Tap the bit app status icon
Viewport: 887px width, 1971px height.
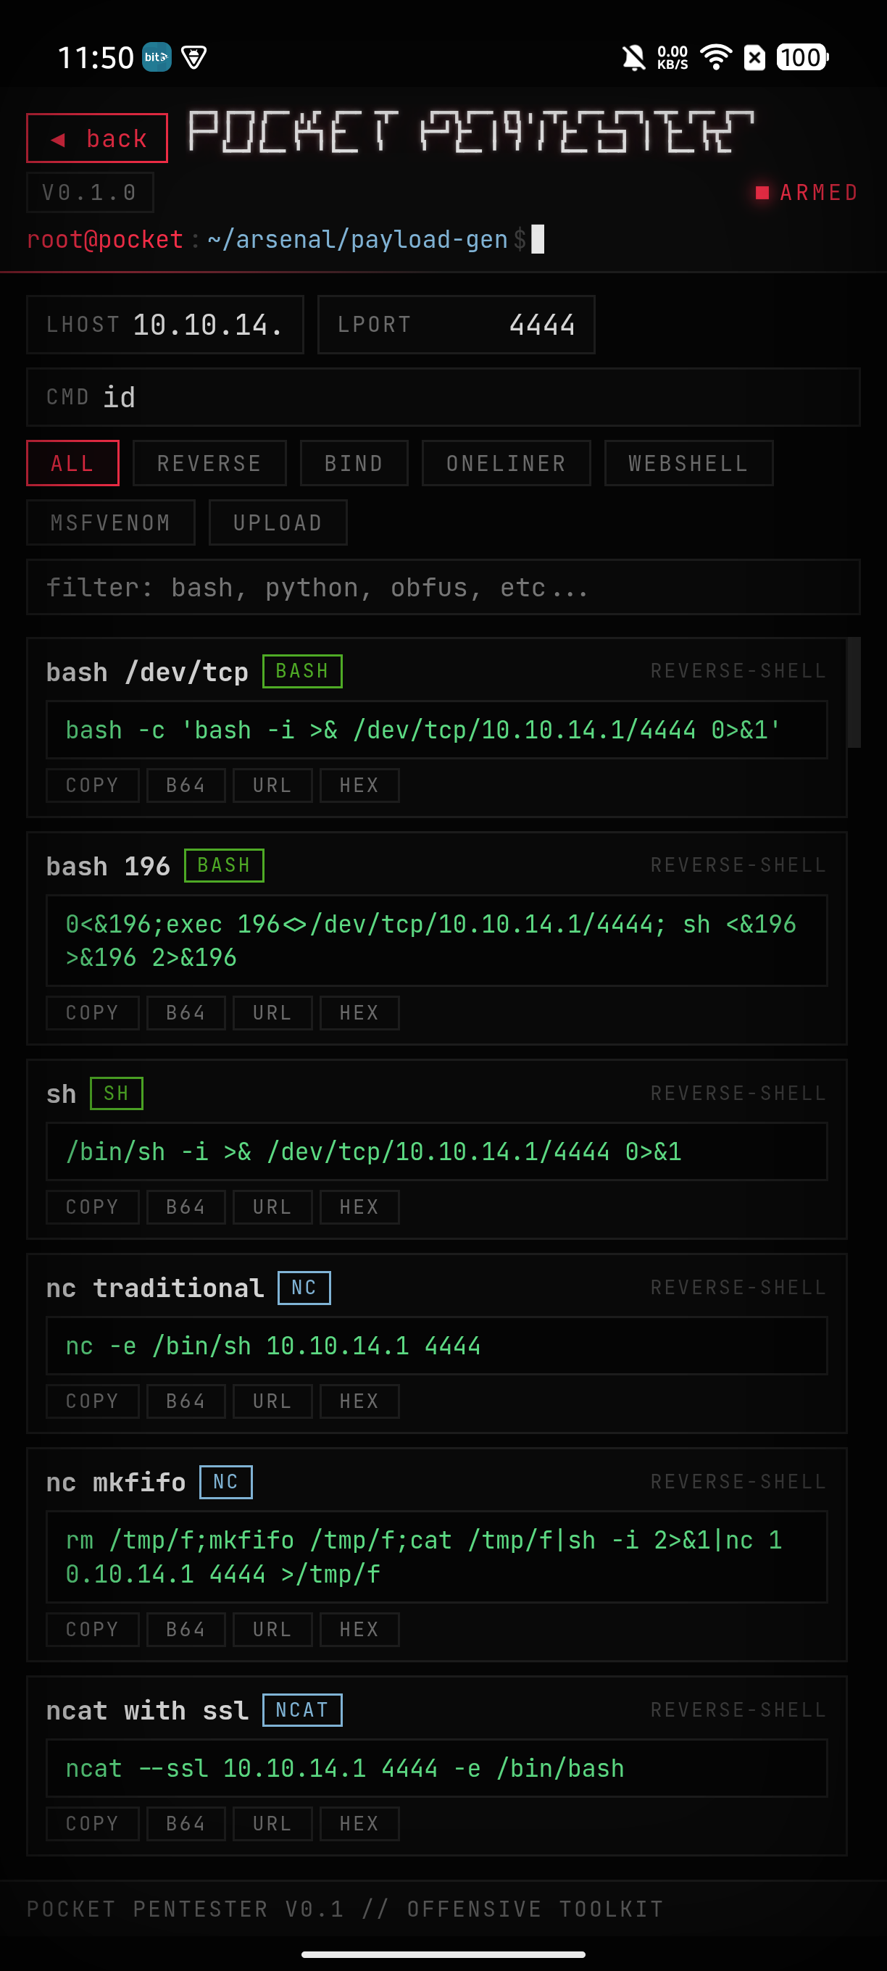157,57
